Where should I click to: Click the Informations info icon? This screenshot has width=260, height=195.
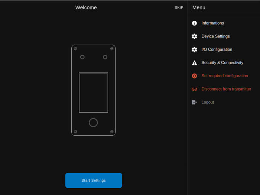click(x=194, y=23)
